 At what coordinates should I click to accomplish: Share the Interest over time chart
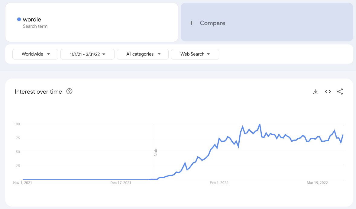pos(340,92)
